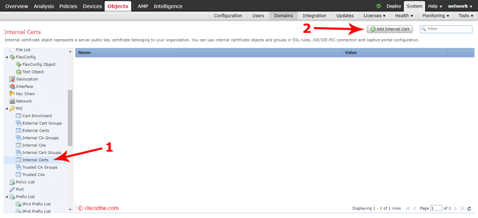Select Trusted CAs in the PKI tree

tap(33, 175)
